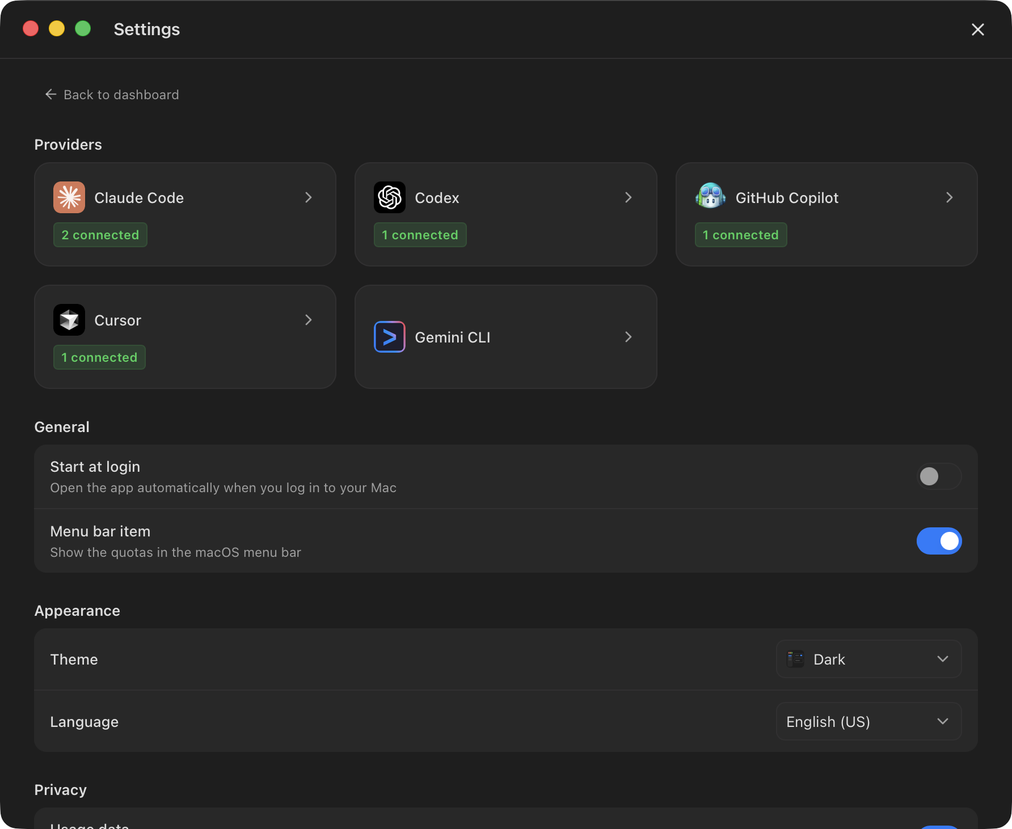
Task: Click the yellow minimize window button
Action: [x=57, y=28]
